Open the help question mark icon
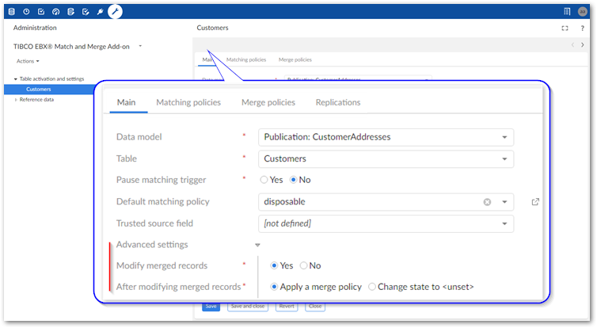Image resolution: width=597 pixels, height=328 pixels. click(582, 28)
